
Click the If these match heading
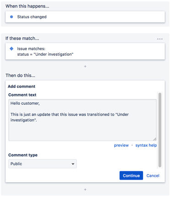pos(22,38)
